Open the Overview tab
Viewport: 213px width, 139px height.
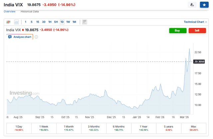coord(10,12)
